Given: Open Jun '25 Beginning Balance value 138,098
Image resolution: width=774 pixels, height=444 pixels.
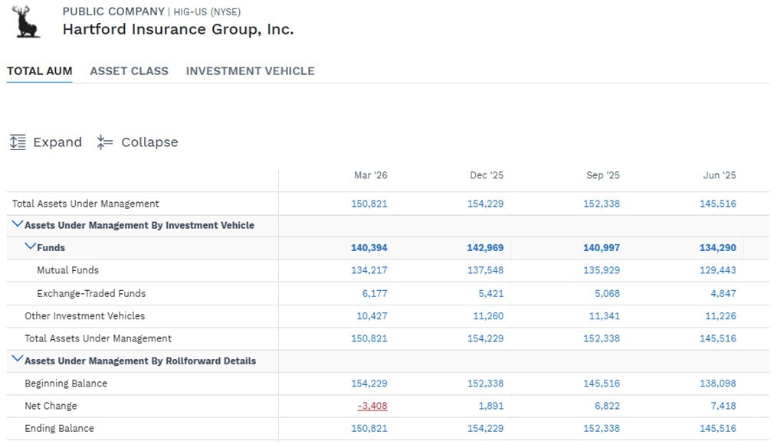Looking at the screenshot, I should pyautogui.click(x=718, y=384).
